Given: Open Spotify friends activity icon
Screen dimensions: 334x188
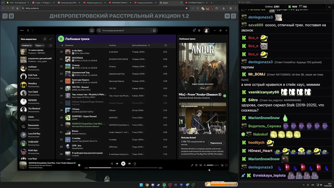Looking at the screenshot, I should [199, 30].
